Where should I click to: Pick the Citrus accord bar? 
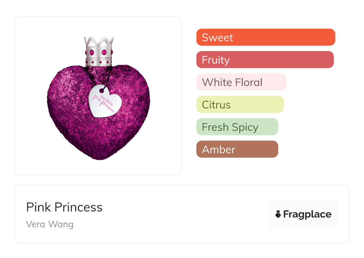click(x=240, y=105)
